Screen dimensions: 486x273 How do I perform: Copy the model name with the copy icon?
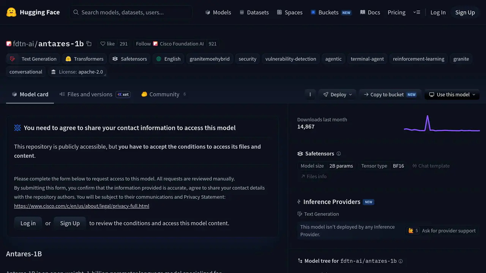coord(89,44)
